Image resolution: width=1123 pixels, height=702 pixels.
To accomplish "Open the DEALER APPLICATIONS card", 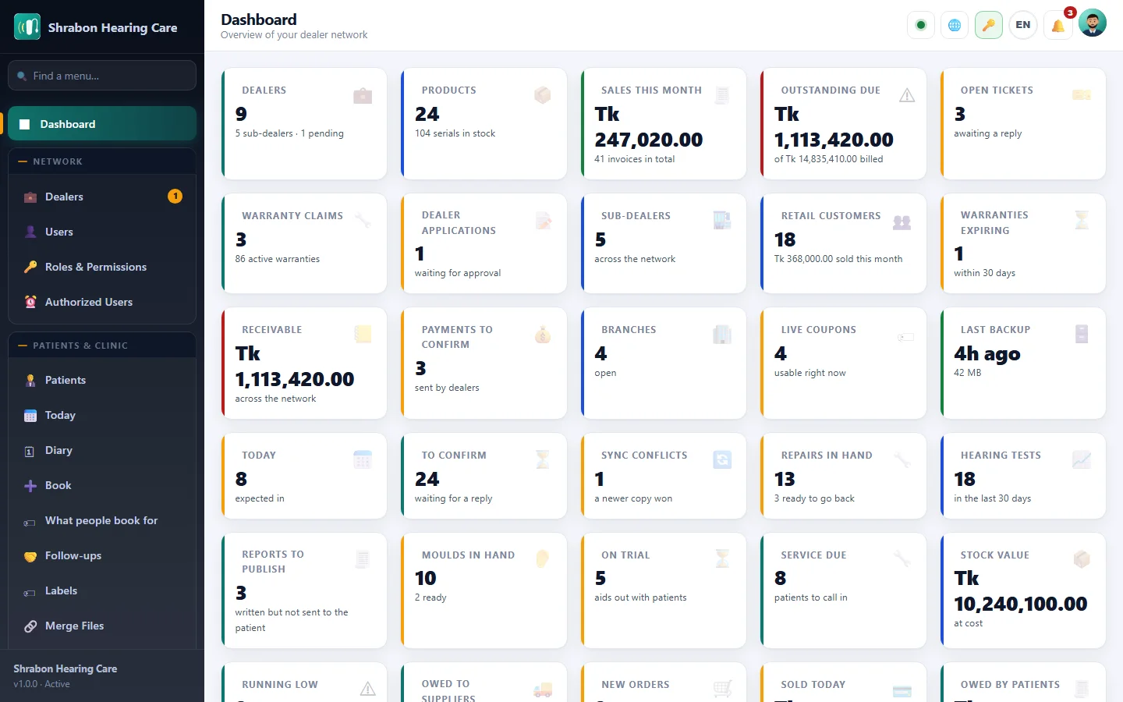I will pos(484,243).
